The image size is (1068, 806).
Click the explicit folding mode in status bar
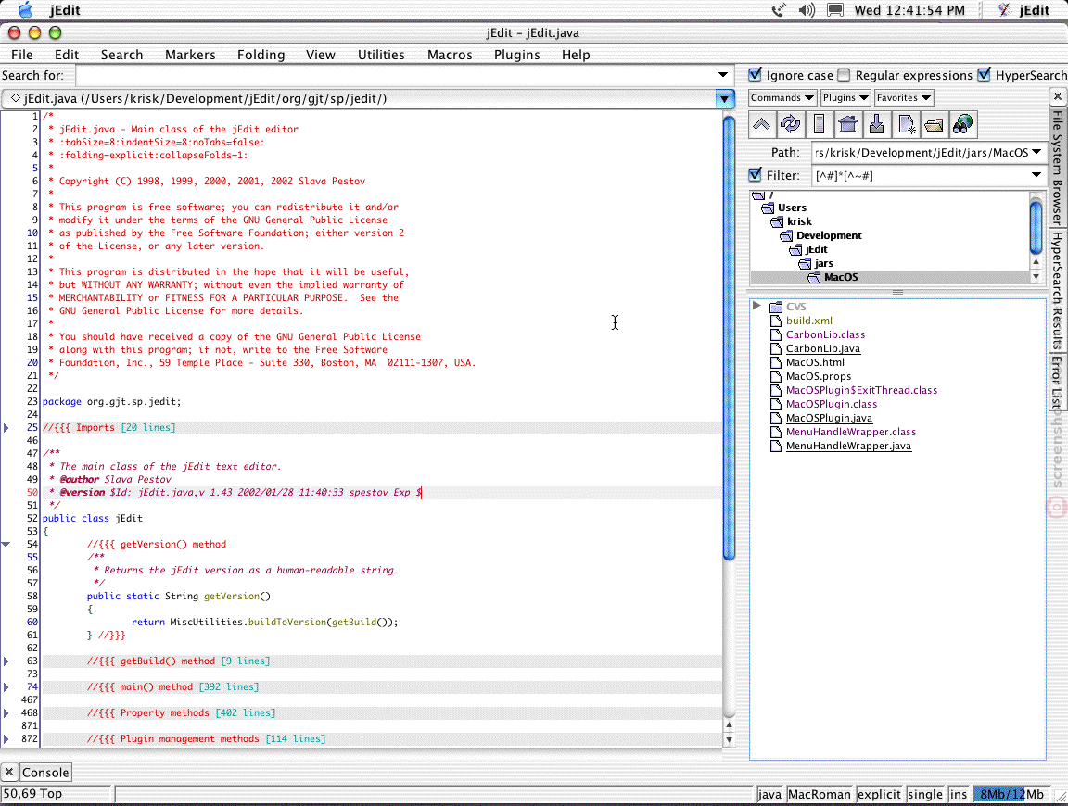click(x=879, y=794)
